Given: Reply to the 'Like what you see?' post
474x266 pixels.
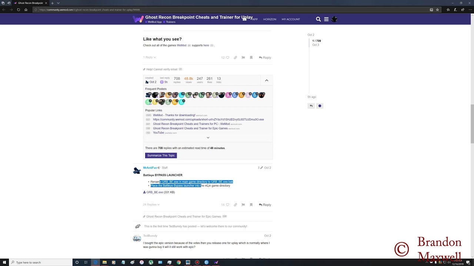Looking at the screenshot, I should coord(265,58).
